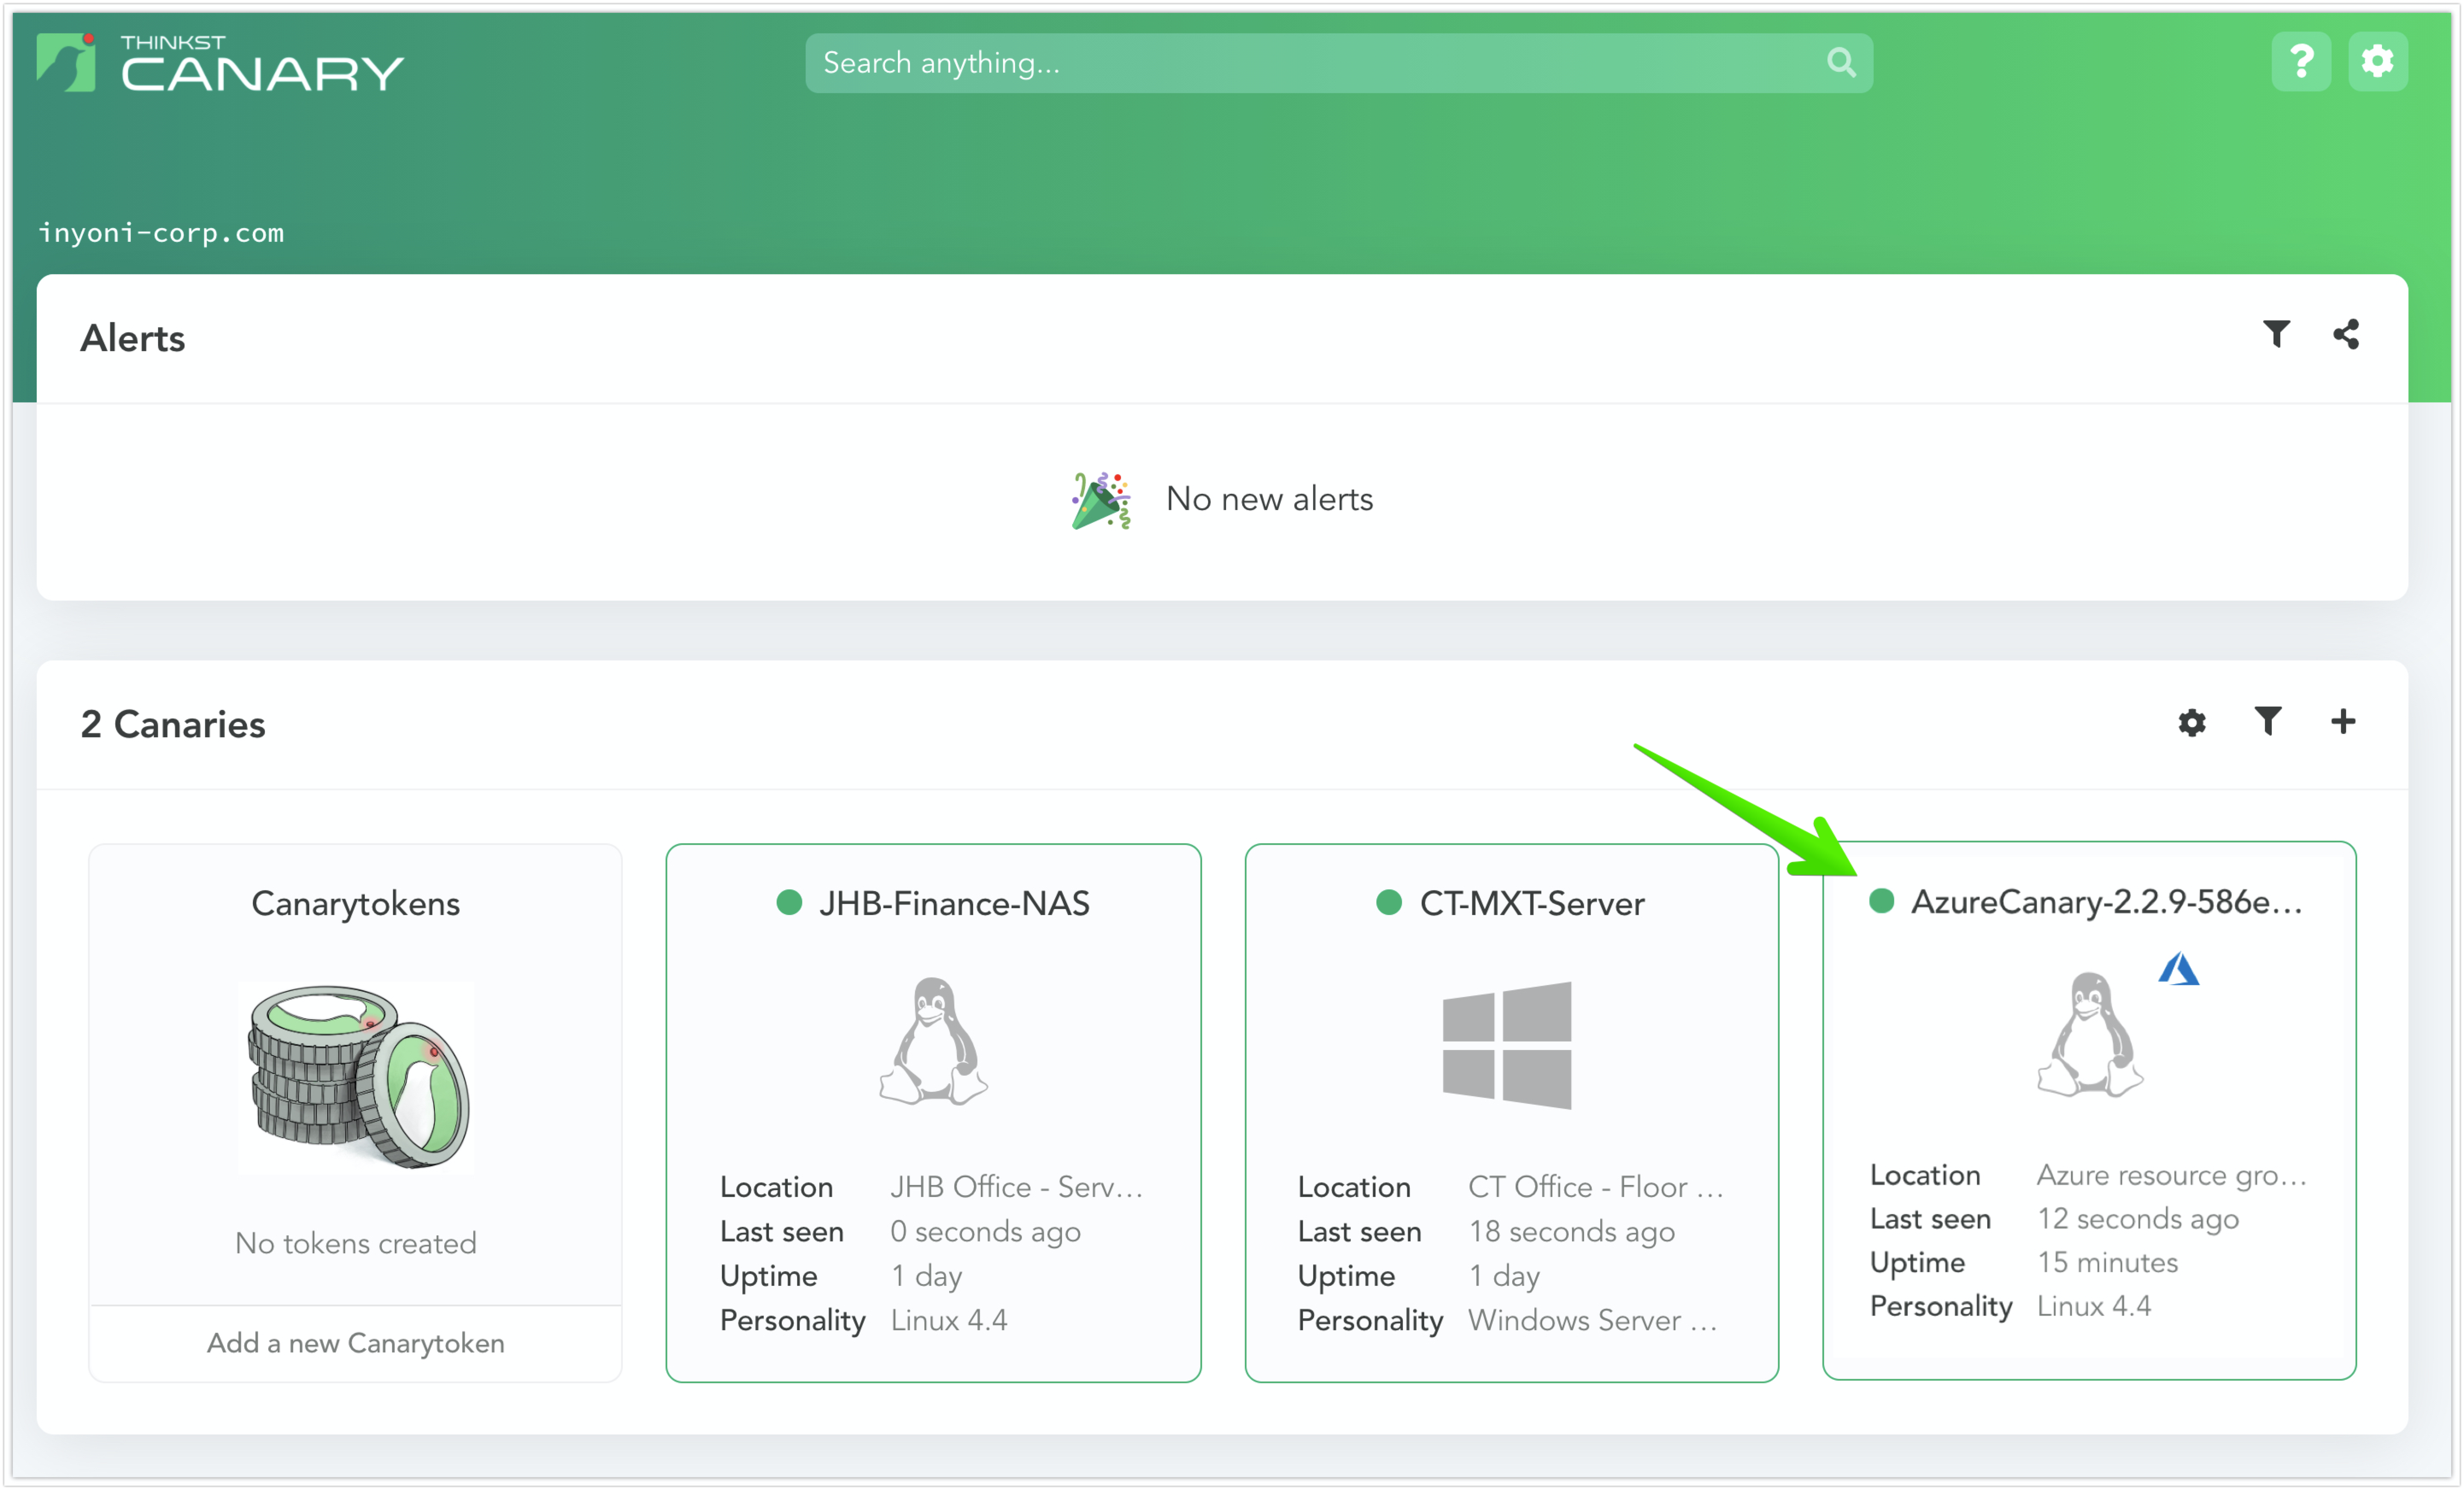Click the No tokens created text

356,1243
